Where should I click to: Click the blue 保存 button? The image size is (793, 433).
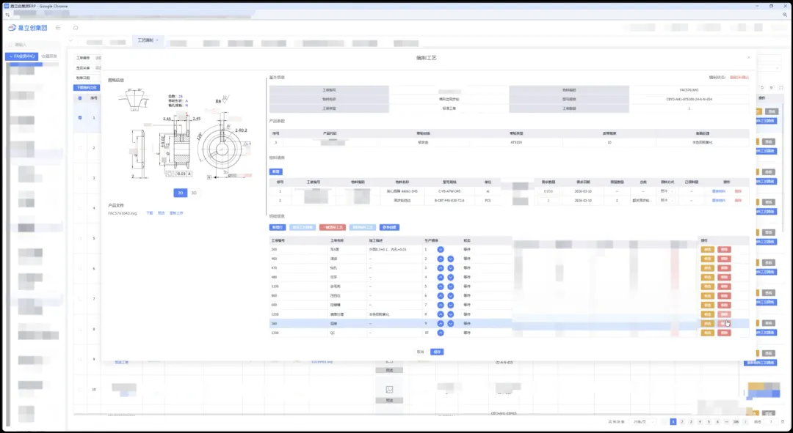point(437,352)
